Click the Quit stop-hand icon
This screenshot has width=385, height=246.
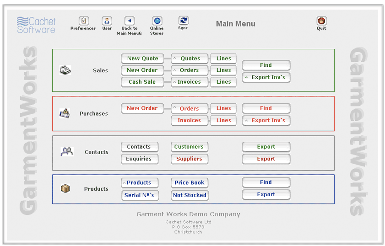321,21
